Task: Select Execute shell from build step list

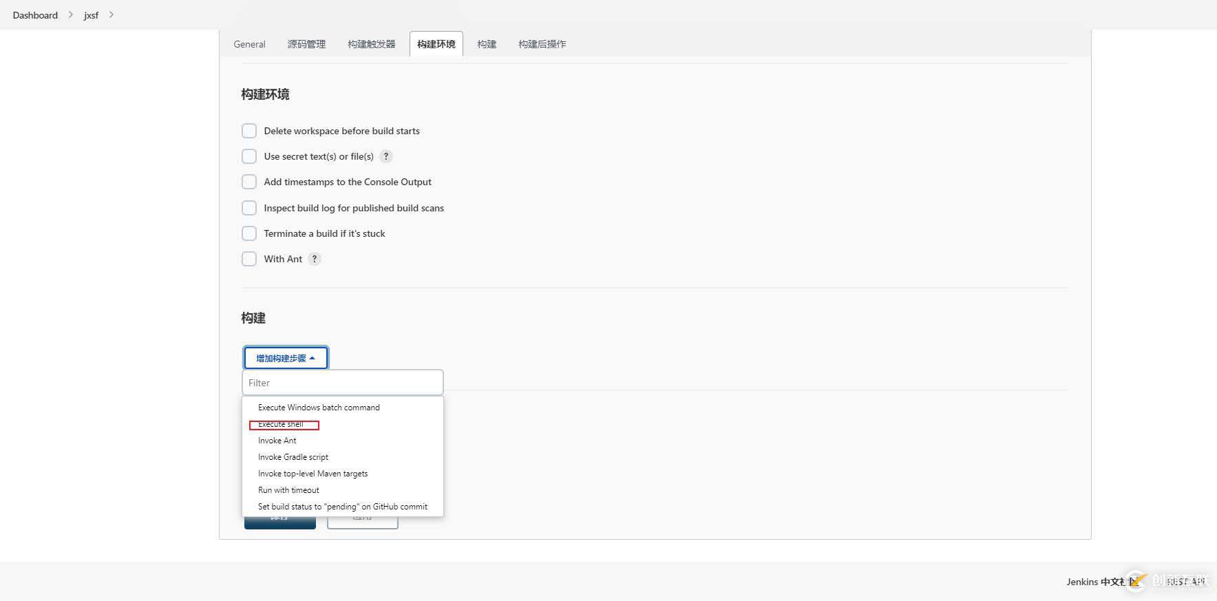Action: click(x=281, y=425)
